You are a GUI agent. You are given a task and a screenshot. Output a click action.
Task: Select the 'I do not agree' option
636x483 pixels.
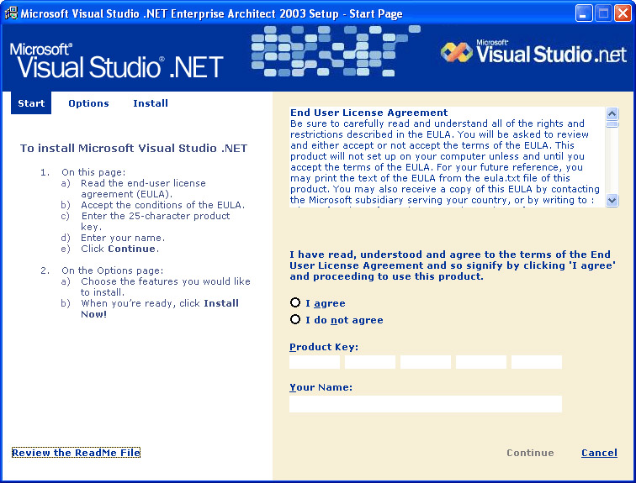click(295, 319)
